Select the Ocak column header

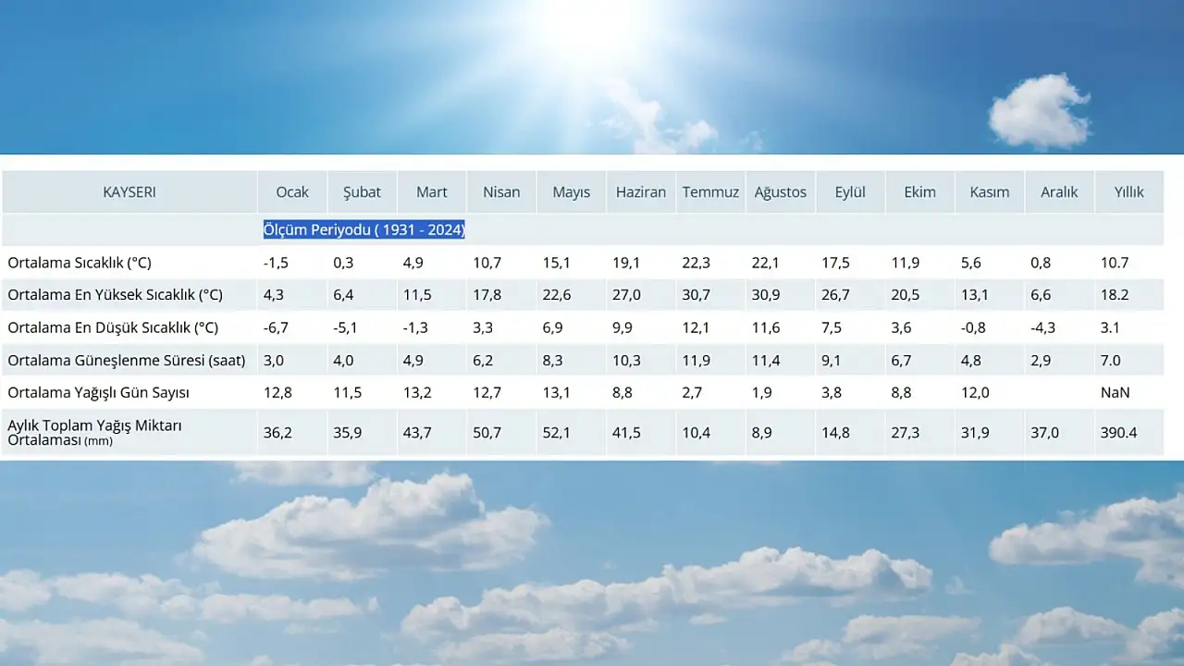[x=292, y=192]
